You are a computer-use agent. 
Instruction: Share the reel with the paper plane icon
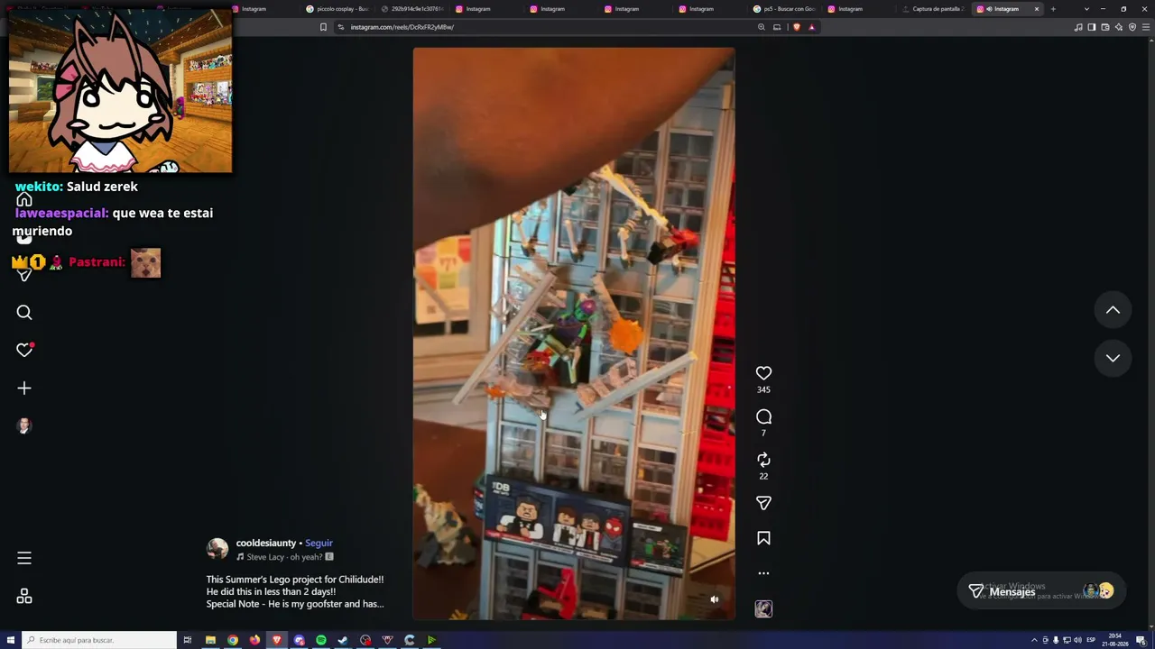tap(763, 503)
